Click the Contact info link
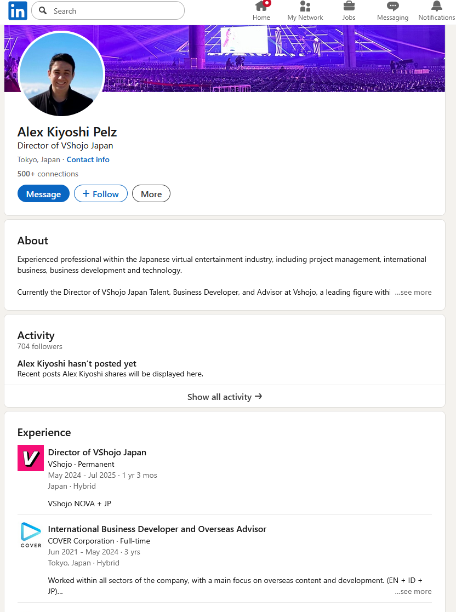Viewport: 456px width, 612px height. pyautogui.click(x=88, y=159)
